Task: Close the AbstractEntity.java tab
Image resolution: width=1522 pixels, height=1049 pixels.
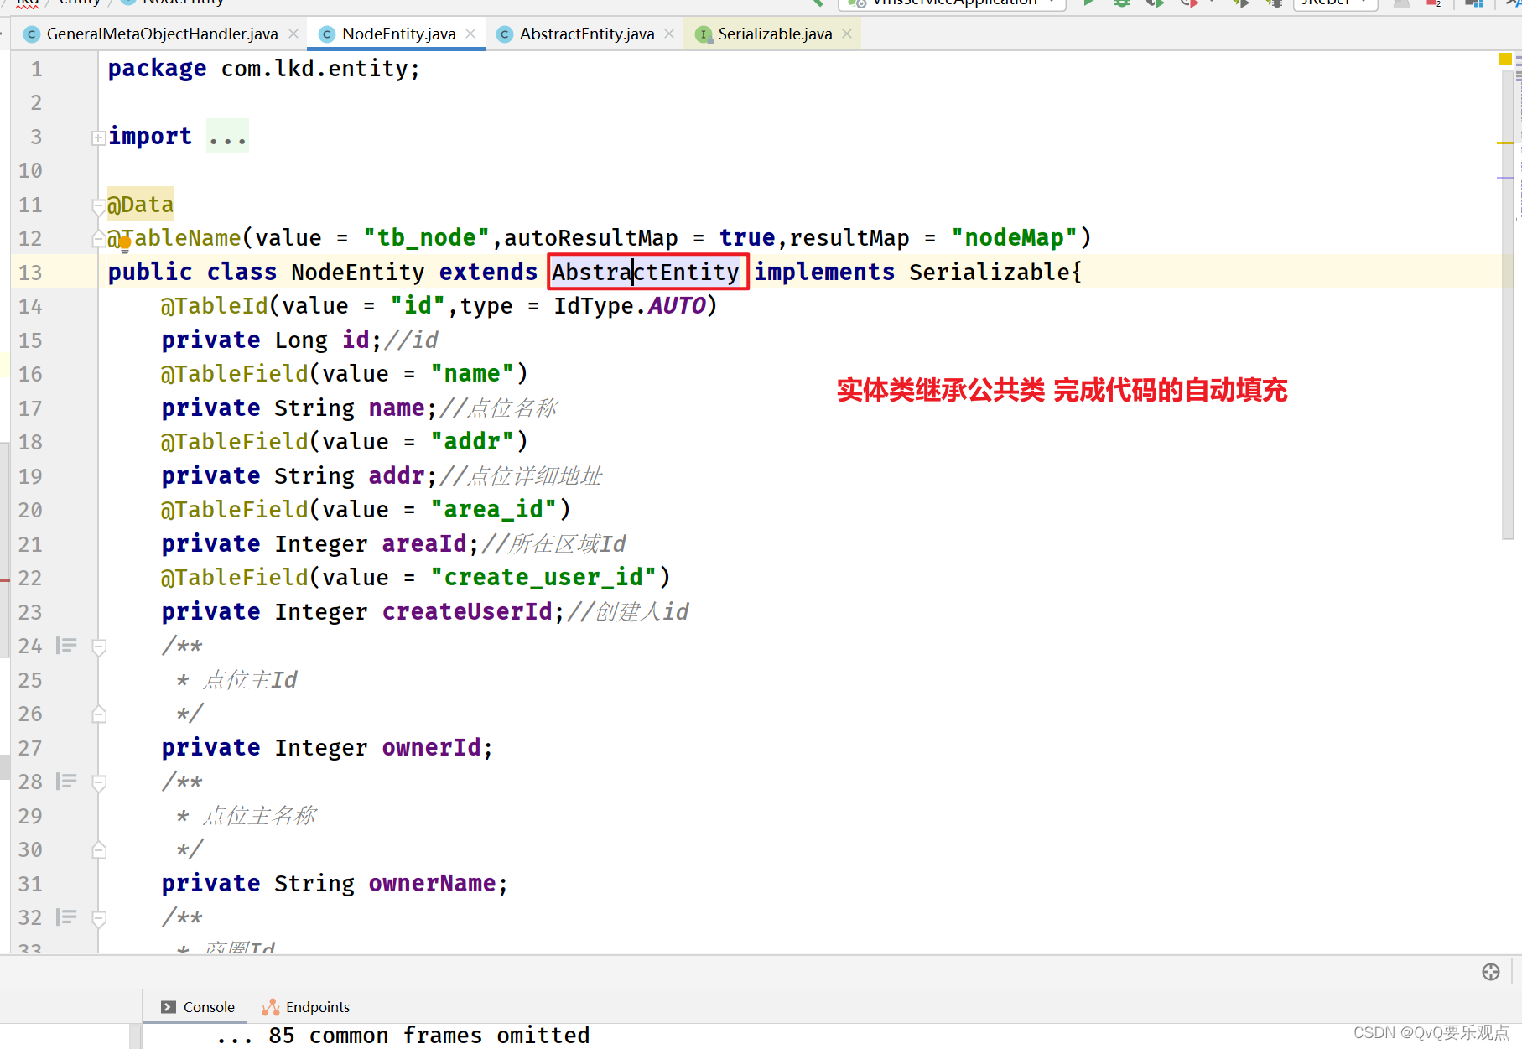Action: point(669,34)
